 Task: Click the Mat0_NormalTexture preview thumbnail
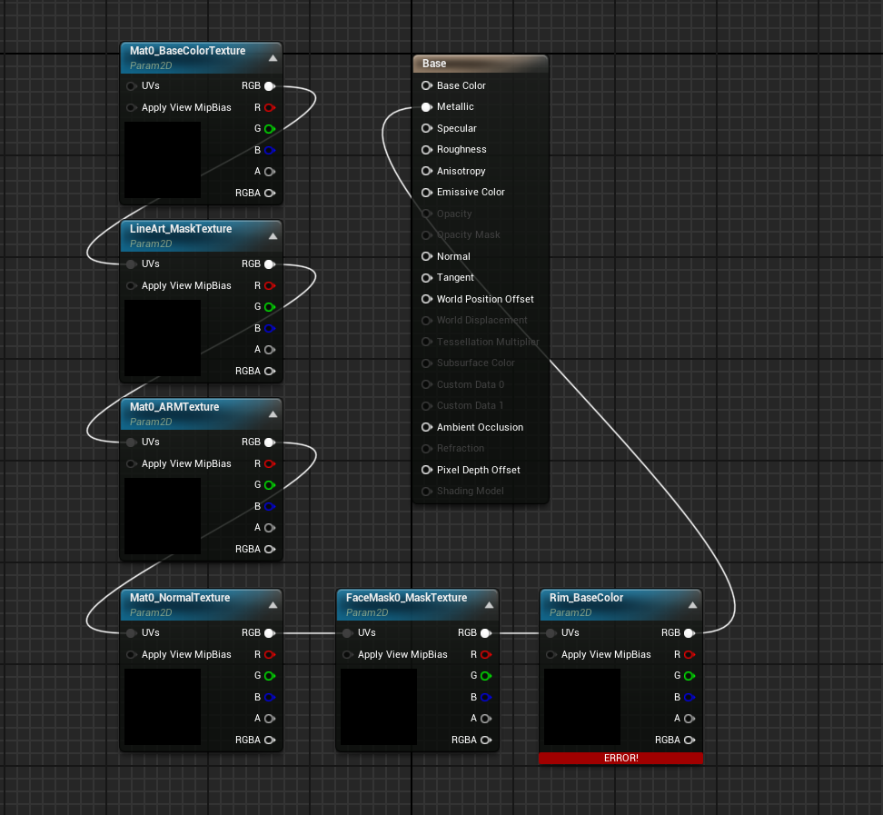(163, 707)
